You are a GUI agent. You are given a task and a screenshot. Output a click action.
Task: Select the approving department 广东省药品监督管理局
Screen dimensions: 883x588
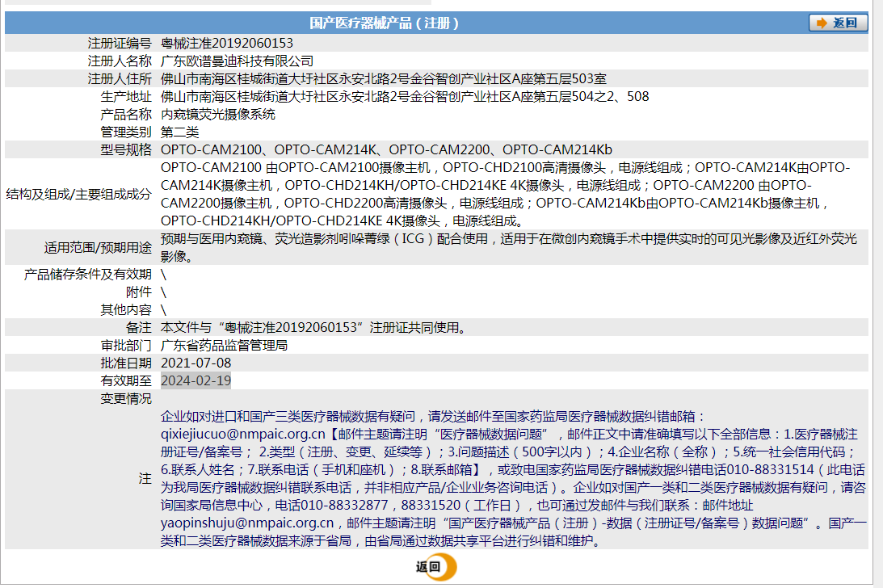224,345
